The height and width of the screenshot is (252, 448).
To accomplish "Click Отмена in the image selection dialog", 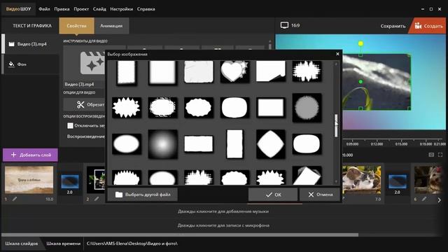I will point(320,195).
